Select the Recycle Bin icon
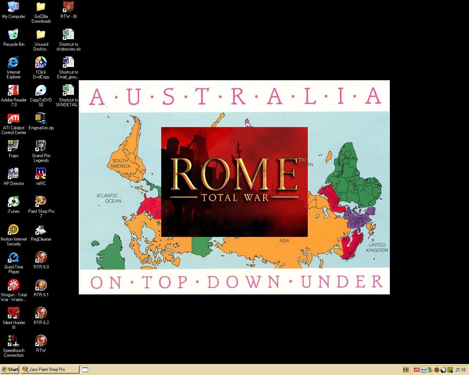This screenshot has width=469, height=375. point(14,35)
